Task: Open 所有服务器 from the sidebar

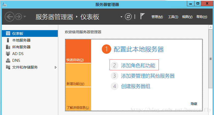Action: [21, 47]
